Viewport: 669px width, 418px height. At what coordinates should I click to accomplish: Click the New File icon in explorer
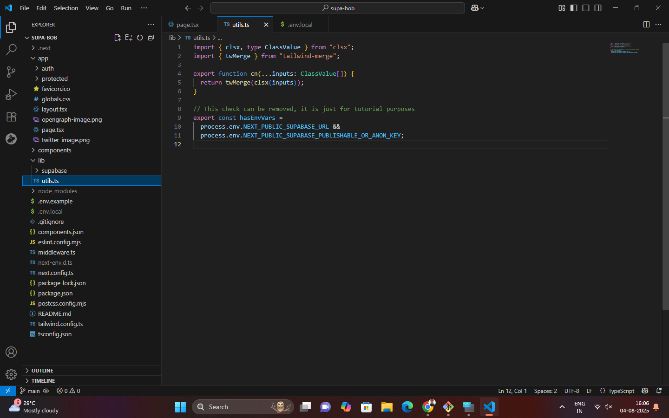point(118,38)
